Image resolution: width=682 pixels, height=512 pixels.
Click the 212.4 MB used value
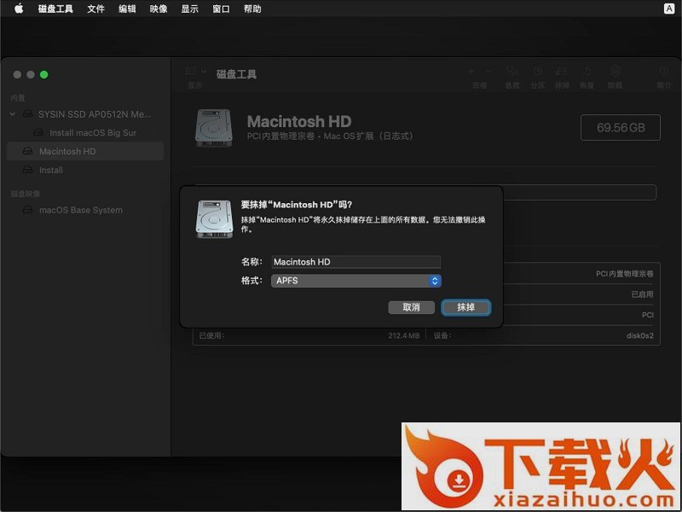point(403,335)
